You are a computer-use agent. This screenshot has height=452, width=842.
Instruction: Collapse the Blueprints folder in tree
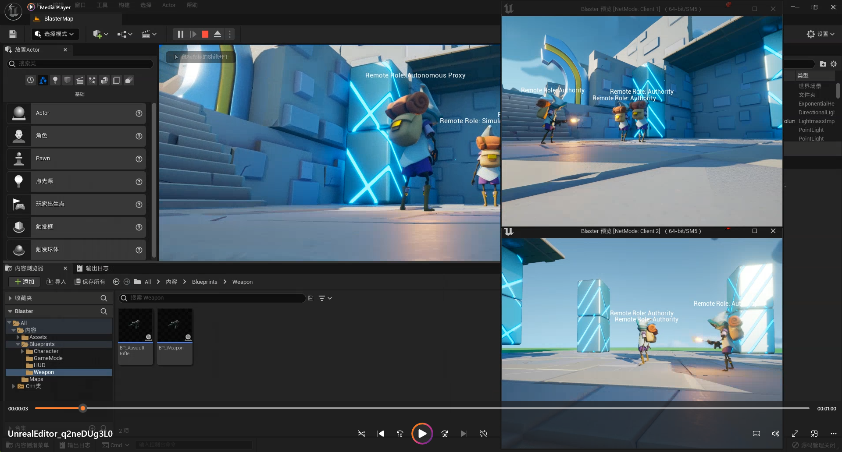tap(18, 344)
